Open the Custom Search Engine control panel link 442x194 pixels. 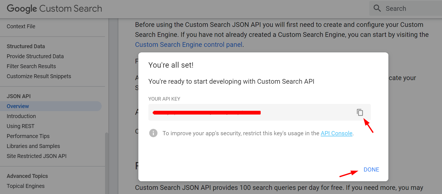pos(189,45)
